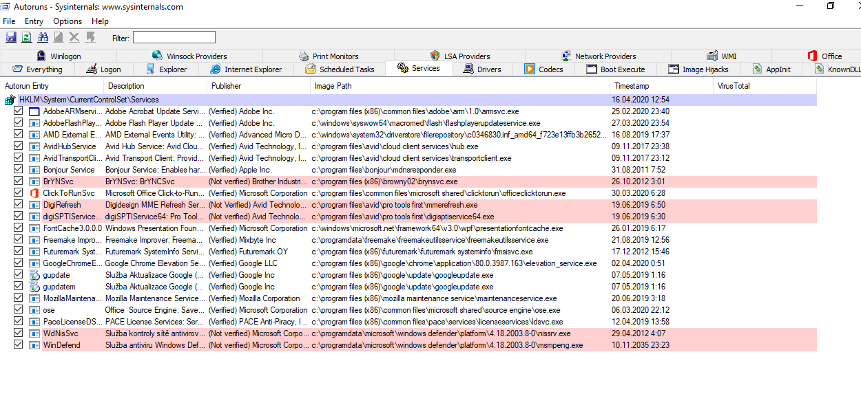Click inside the Filter text box
Viewport: 861px width, 396px height.
pyautogui.click(x=174, y=37)
